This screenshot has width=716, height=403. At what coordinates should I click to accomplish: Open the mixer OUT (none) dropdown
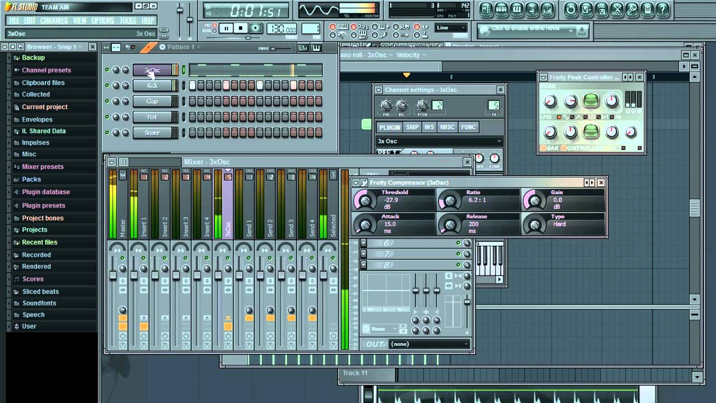coord(429,344)
